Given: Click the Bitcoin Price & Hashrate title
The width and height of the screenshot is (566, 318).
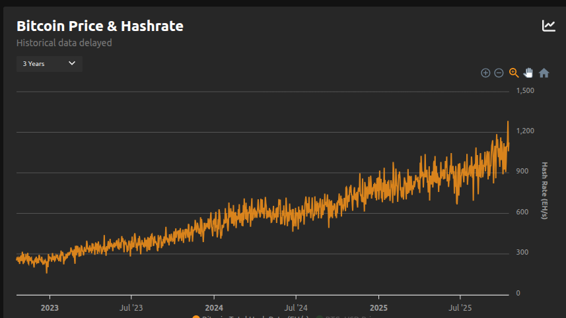Looking at the screenshot, I should (100, 26).
